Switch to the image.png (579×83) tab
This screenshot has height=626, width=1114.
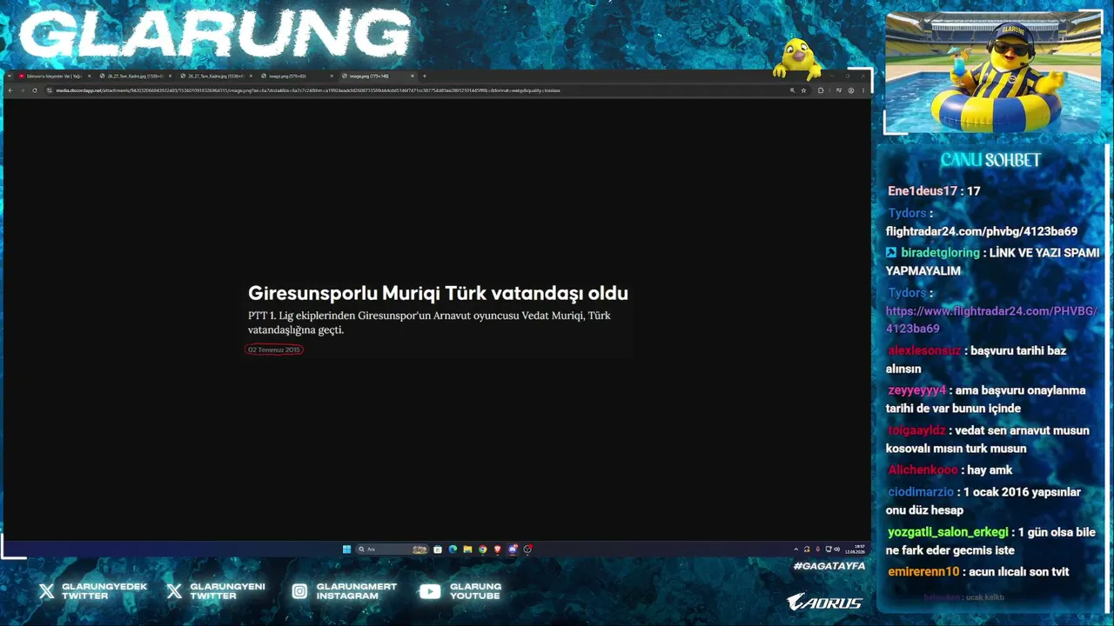tap(297, 77)
